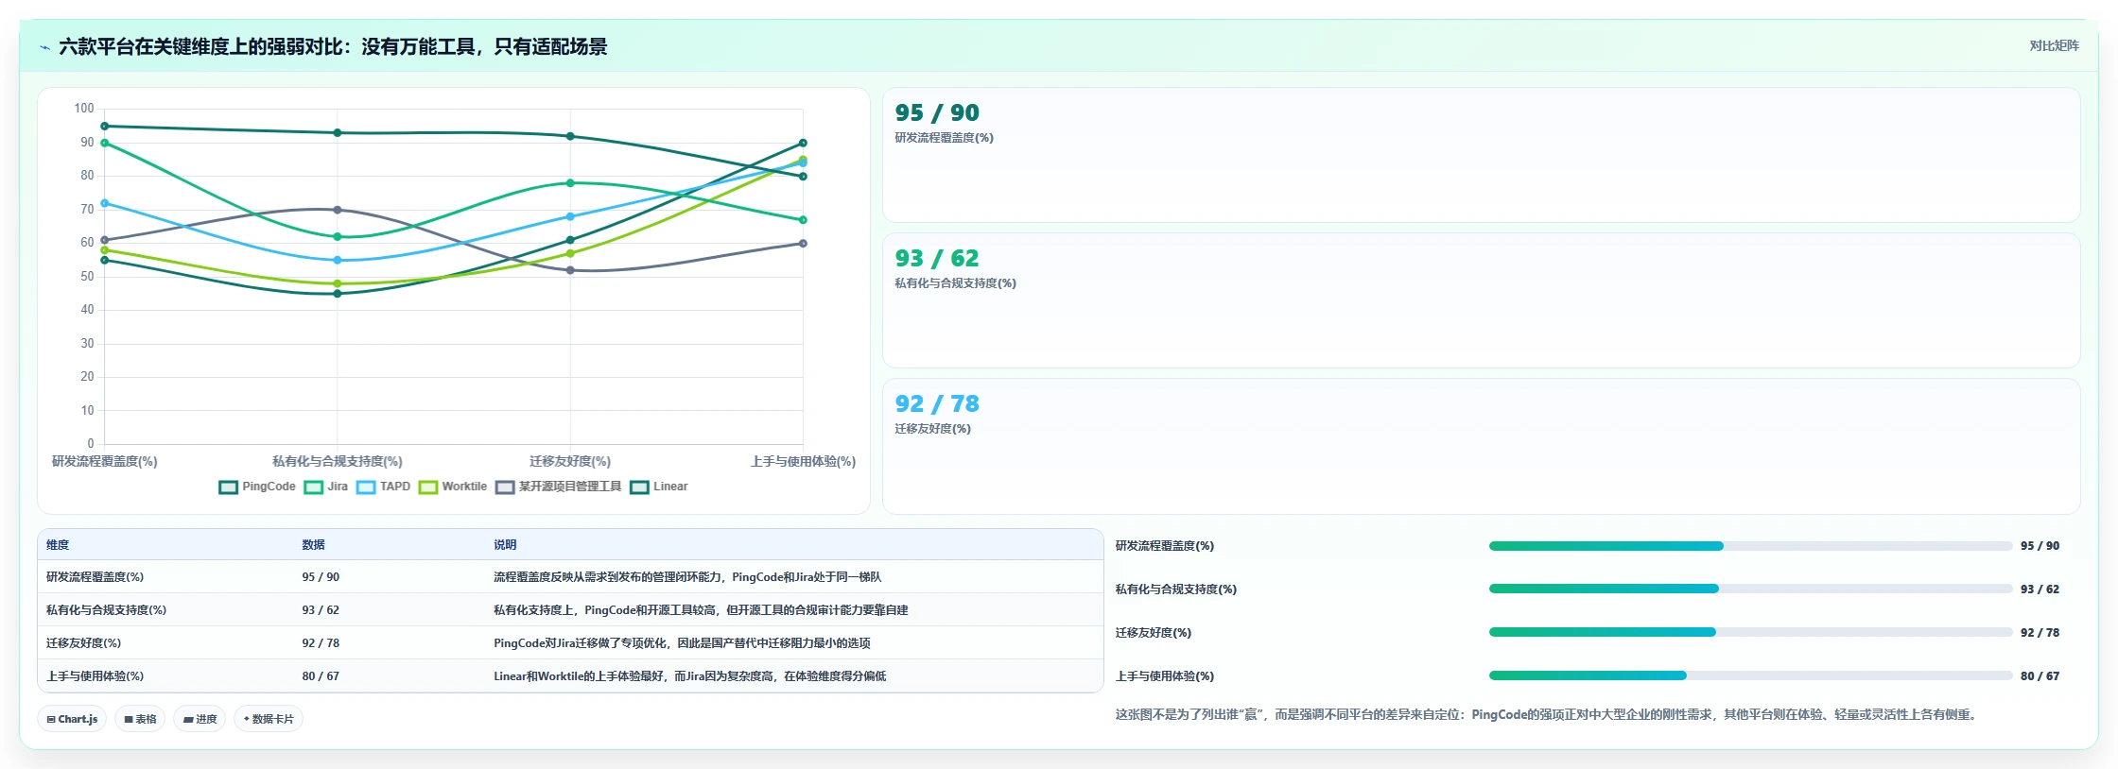Click the 私有化与合规支持度(%) x-axis label on the chart

(338, 461)
